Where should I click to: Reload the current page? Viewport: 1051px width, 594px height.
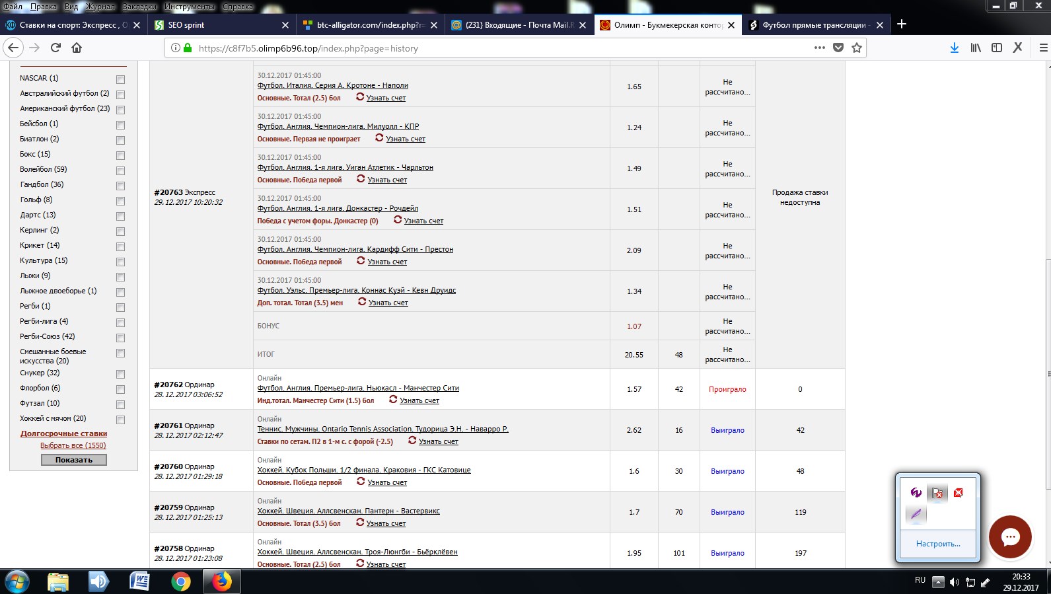55,48
